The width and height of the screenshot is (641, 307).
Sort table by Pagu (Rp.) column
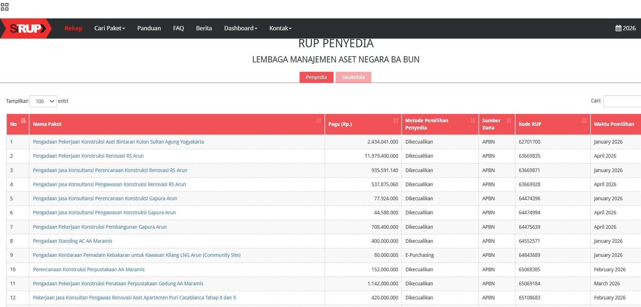363,124
